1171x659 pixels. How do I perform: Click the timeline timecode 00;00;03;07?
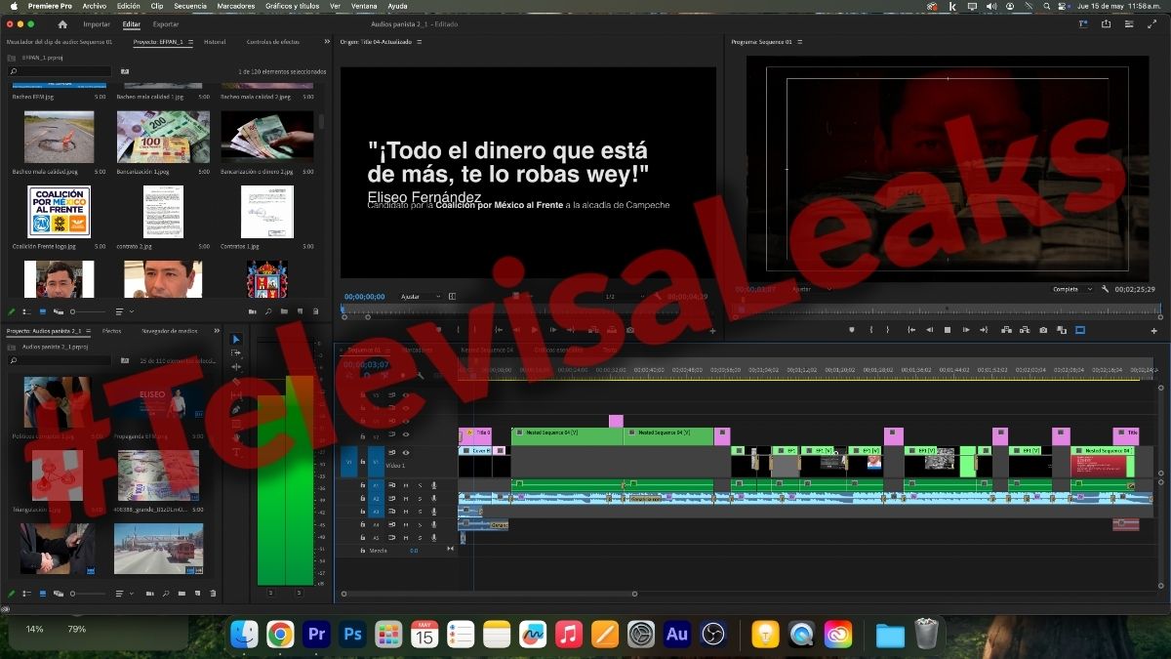tap(365, 364)
